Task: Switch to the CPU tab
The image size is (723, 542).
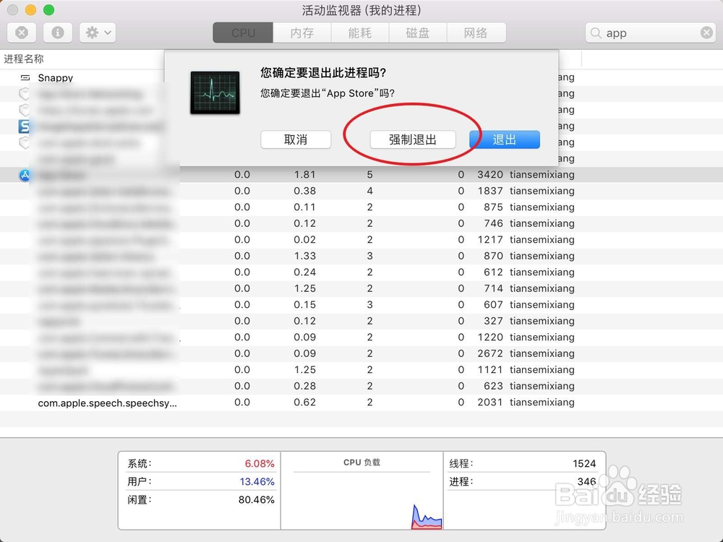Action: point(243,33)
